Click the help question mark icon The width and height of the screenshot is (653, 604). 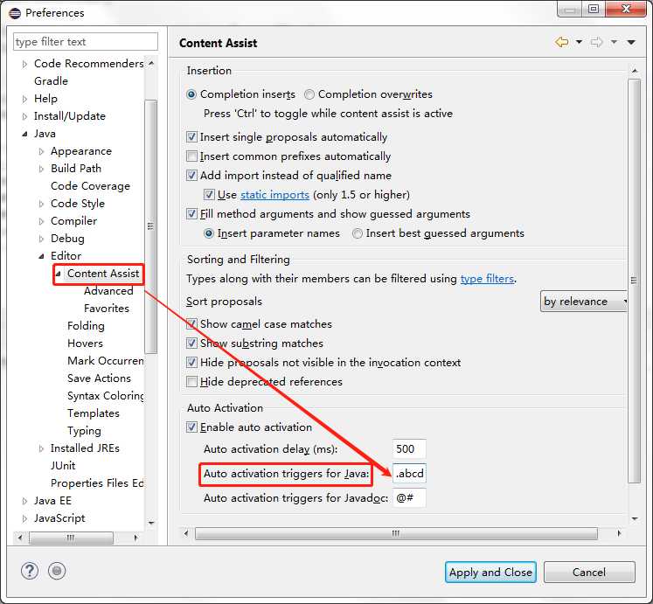pyautogui.click(x=30, y=571)
